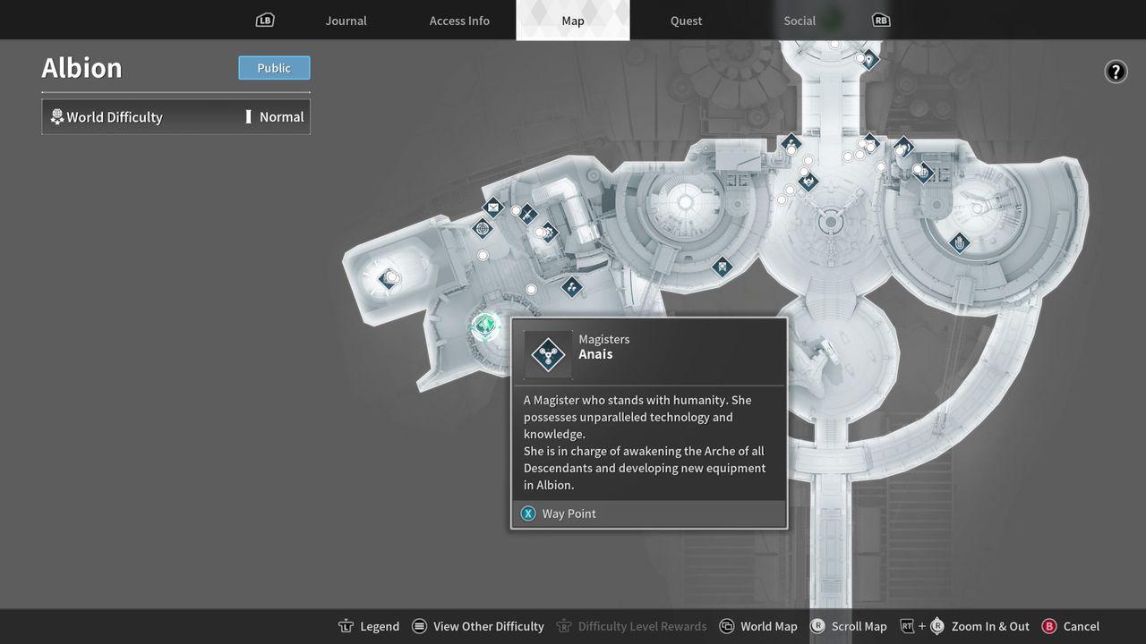Open the Social tab
The height and width of the screenshot is (644, 1146).
pyautogui.click(x=800, y=21)
